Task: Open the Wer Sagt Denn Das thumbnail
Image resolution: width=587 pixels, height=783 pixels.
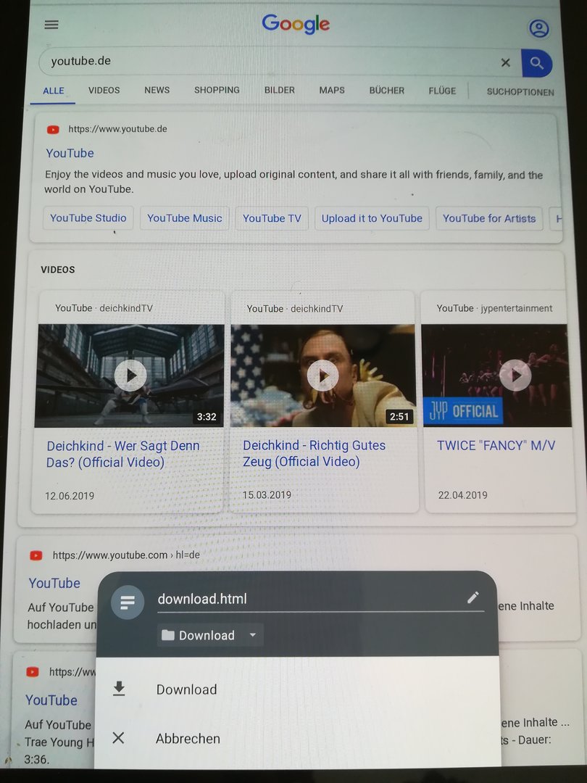Action: pos(129,376)
